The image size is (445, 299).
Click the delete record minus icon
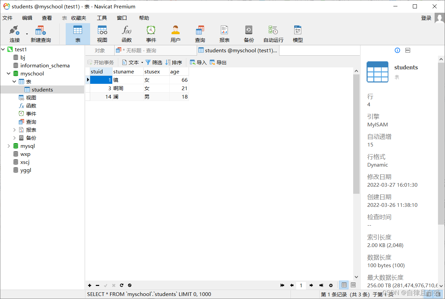click(98, 285)
